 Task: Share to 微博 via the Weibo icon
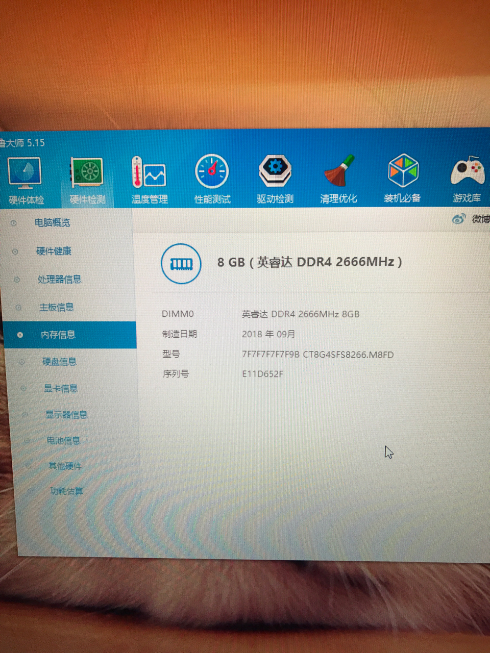(459, 218)
